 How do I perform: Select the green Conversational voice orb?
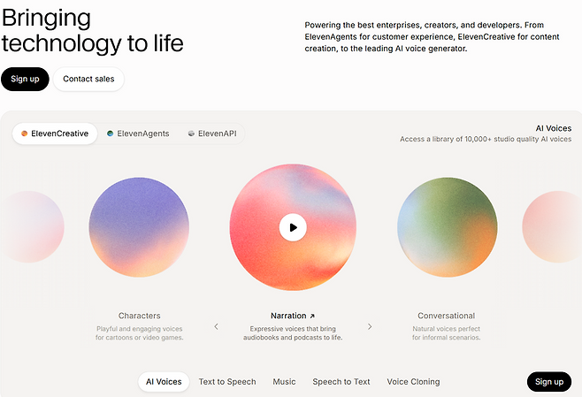[x=448, y=227]
